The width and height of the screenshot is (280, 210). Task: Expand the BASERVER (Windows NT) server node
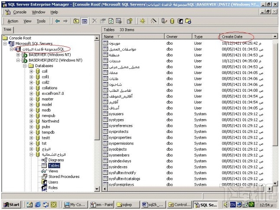point(18,55)
